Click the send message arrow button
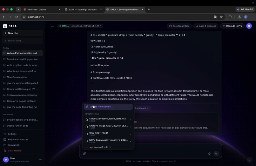256x166 pixels. (x=216, y=154)
